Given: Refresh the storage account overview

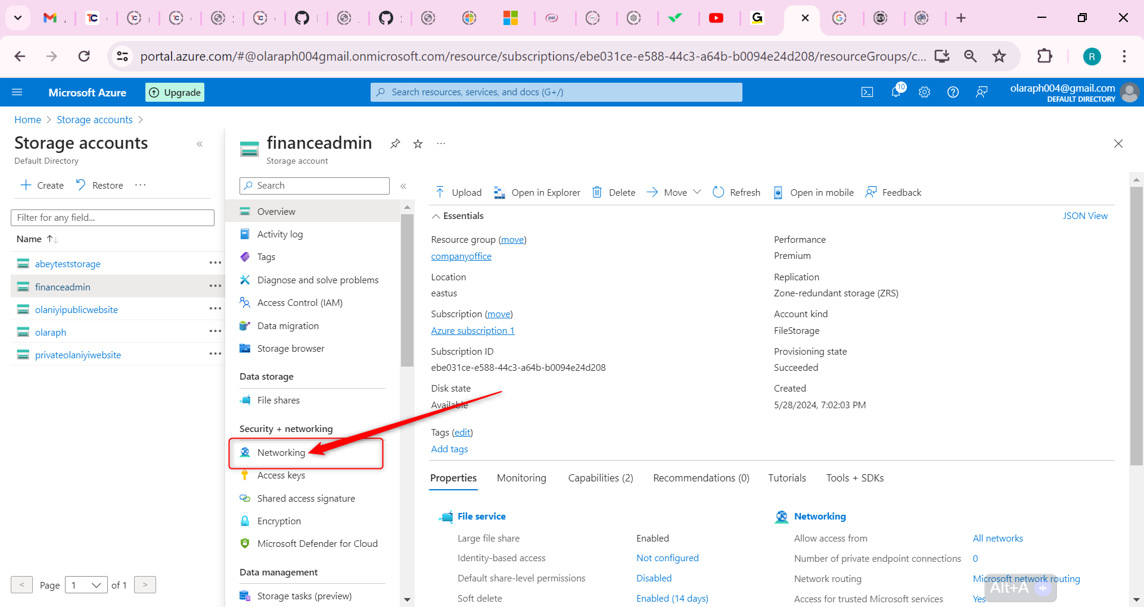Looking at the screenshot, I should tap(736, 192).
